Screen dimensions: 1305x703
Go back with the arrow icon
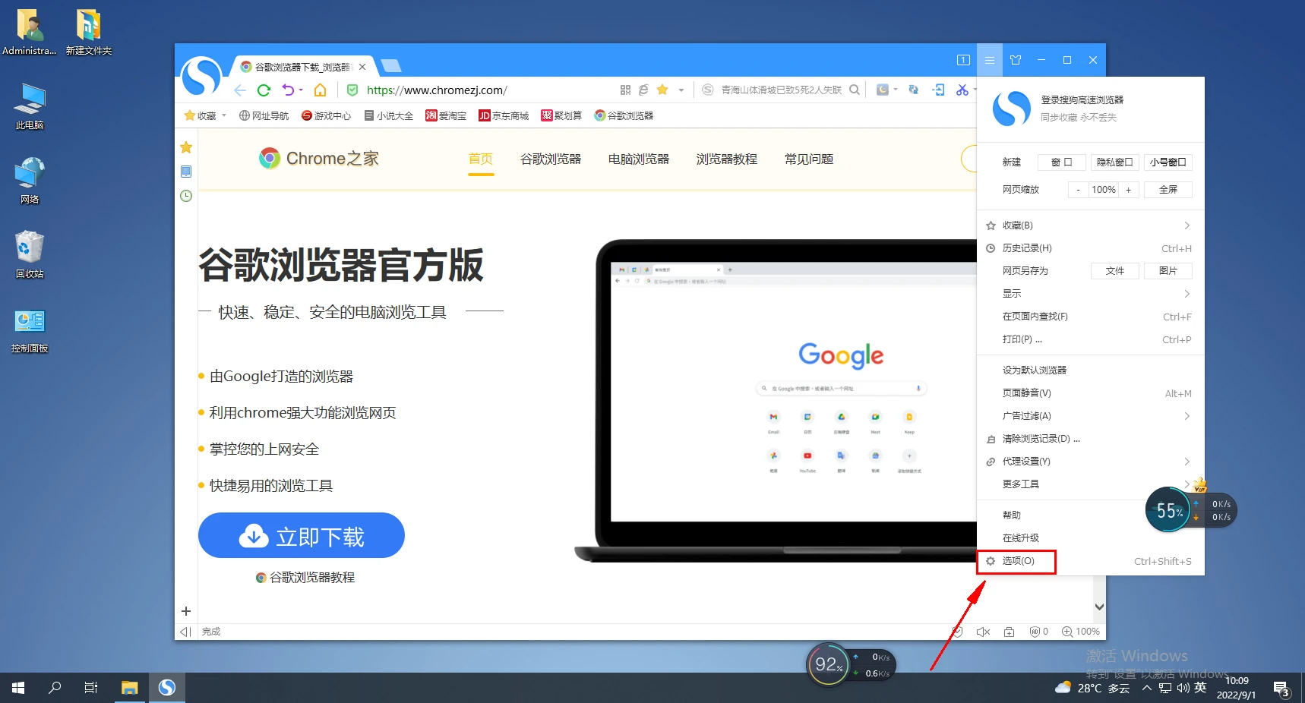point(240,90)
